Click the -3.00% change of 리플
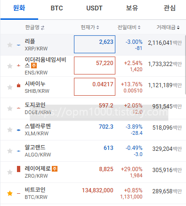The image size is (186, 206). coord(134,42)
